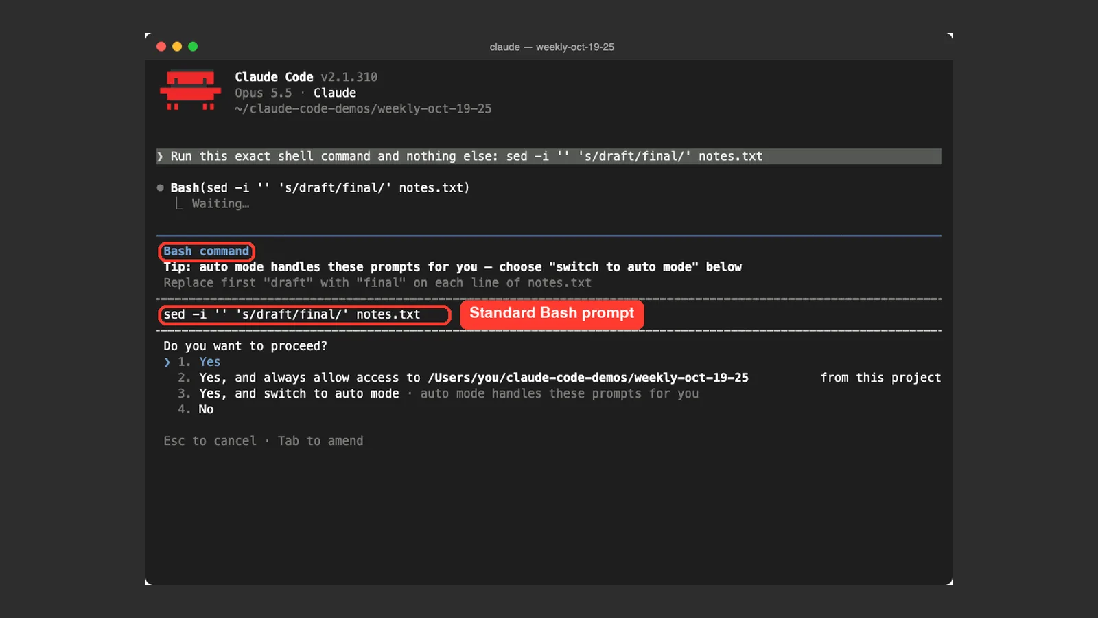Click the user prompt input line

coord(549,156)
